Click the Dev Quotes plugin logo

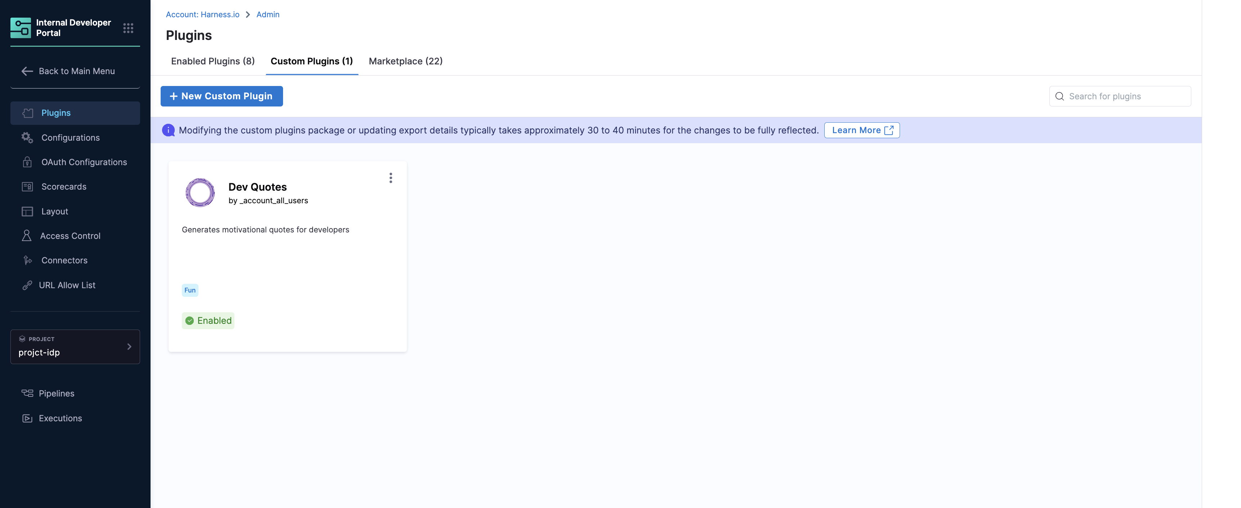click(200, 192)
